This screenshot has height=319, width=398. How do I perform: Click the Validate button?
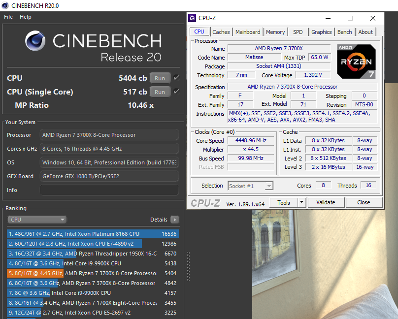(326, 202)
